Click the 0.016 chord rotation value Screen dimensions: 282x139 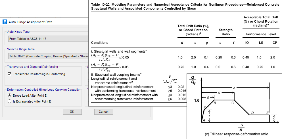coord(182,90)
